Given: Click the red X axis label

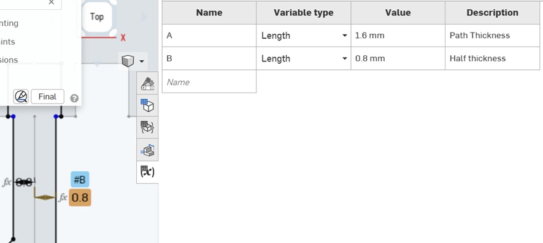Looking at the screenshot, I should point(123,37).
